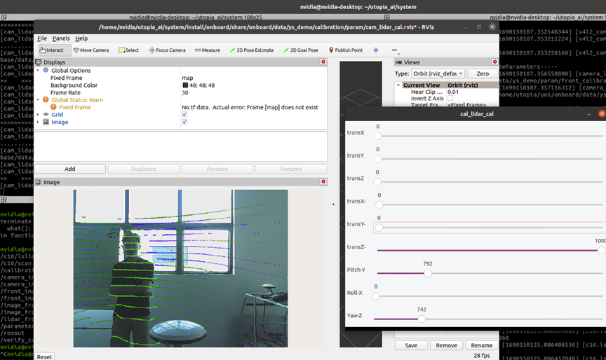Click the transX- slider handle
Image resolution: width=606 pixels, height=360 pixels.
pos(379,205)
